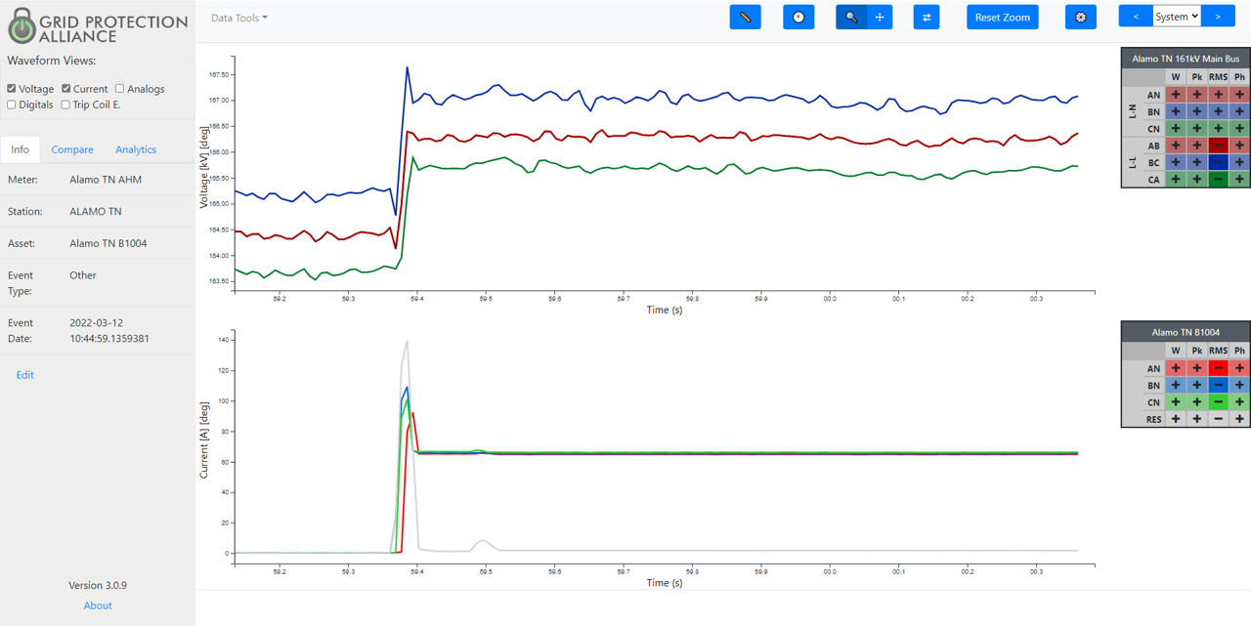This screenshot has width=1251, height=626.
Task: Toggle voltage BN peak trace
Action: coord(1197,112)
